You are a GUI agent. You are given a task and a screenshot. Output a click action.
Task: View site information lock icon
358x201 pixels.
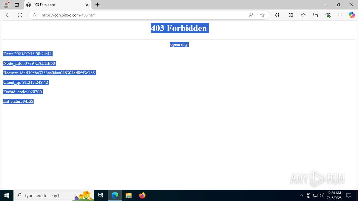(35, 15)
